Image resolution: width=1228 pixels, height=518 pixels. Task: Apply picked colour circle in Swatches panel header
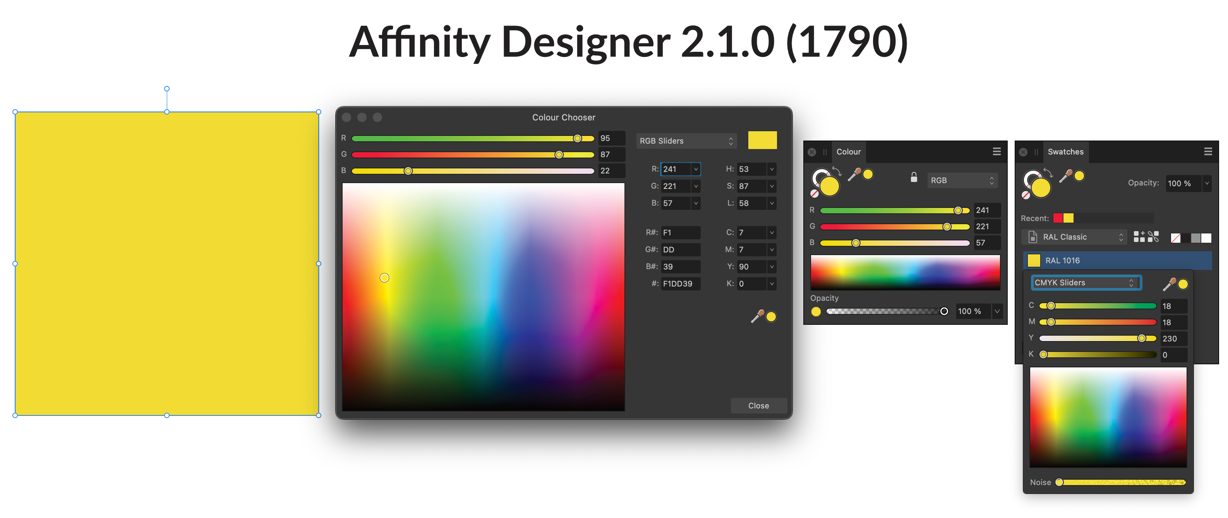point(1079,176)
